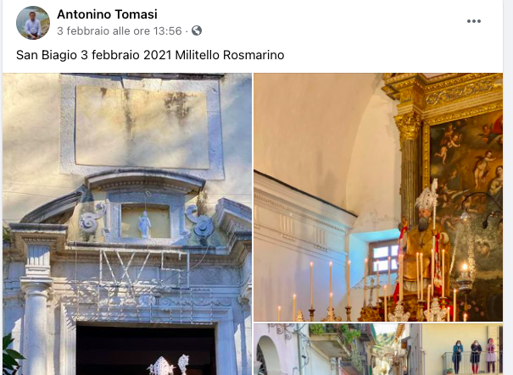513x375 pixels.
Task: Click the three women standing on the balcony
Action: pos(474,356)
